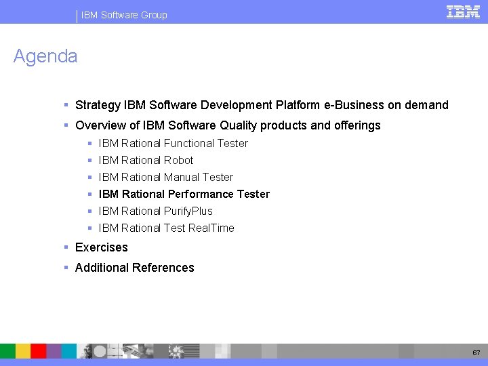Click 'Strategy IBM Software Development Platform' bullet
The width and height of the screenshot is (488, 366).
point(262,105)
